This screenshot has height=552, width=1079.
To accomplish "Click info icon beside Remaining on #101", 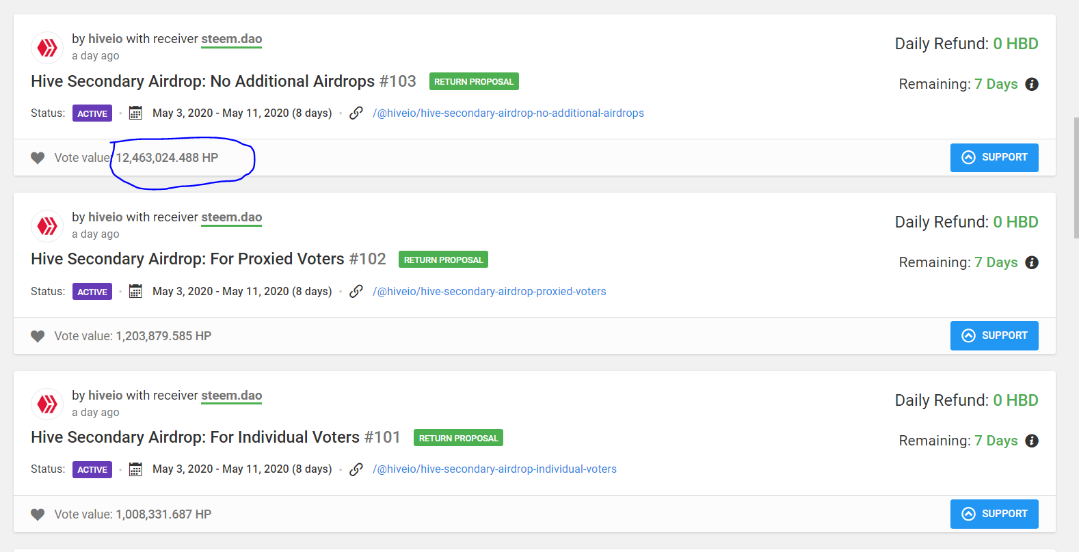I will [x=1032, y=441].
